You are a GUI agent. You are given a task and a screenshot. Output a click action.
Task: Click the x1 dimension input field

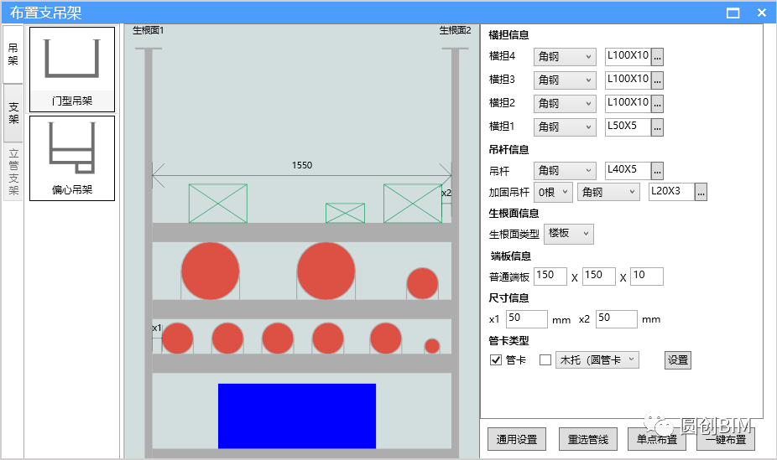tap(527, 319)
